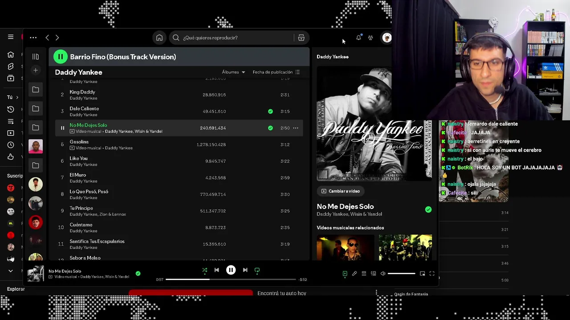570x320 pixels.
Task: Collapse Your Library using the library icon
Action: (36, 56)
